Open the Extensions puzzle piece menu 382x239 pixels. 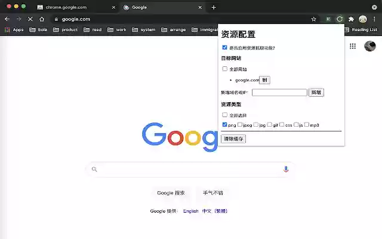click(351, 19)
